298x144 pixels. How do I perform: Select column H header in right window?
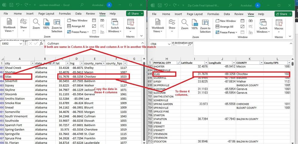tap(167, 59)
